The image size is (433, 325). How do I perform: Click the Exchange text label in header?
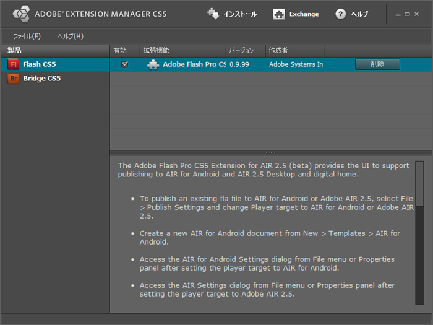click(304, 14)
